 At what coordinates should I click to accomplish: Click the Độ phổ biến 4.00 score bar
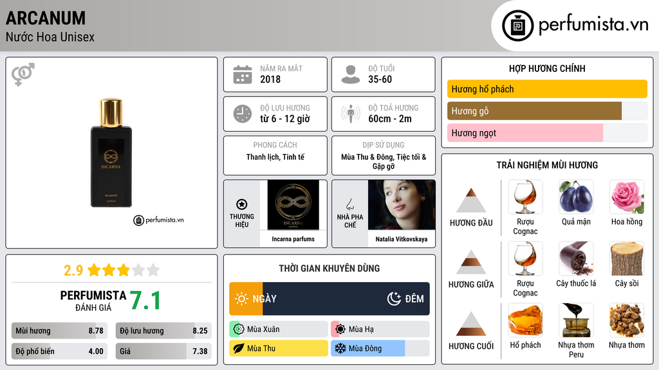(x=60, y=351)
